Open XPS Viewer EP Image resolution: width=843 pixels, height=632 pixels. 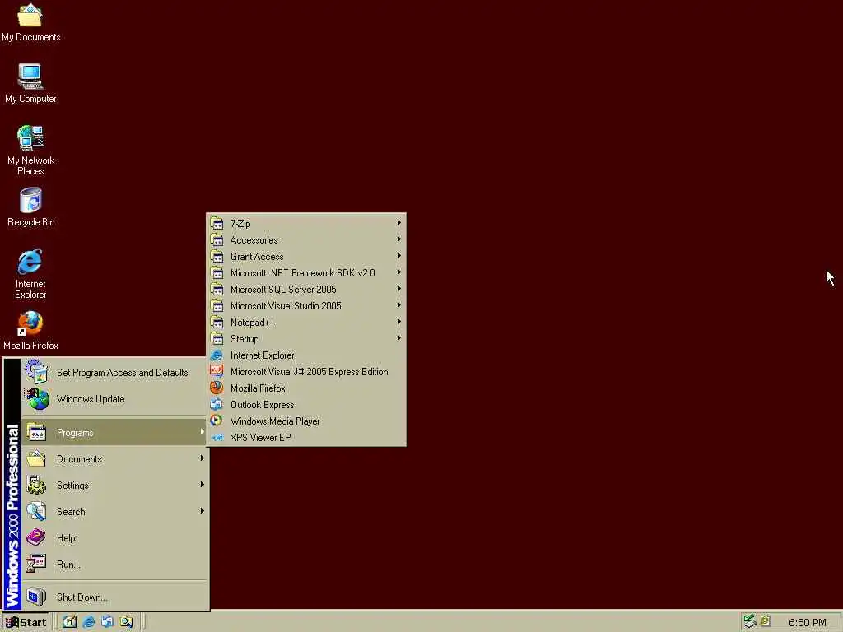[306, 438]
